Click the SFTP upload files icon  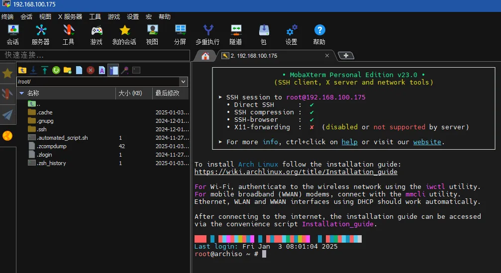coord(45,70)
